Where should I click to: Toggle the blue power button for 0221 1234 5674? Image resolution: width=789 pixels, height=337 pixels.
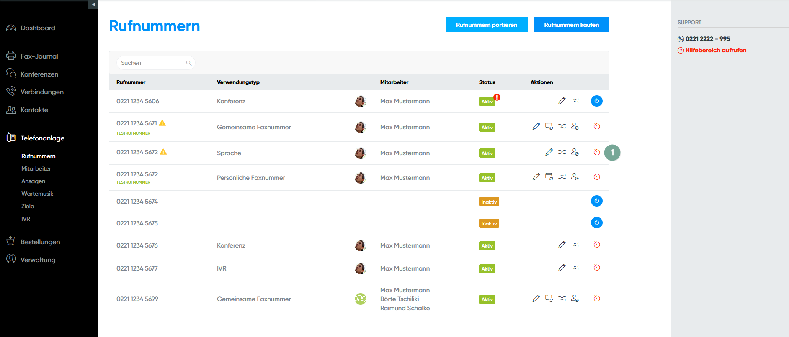[596, 201]
